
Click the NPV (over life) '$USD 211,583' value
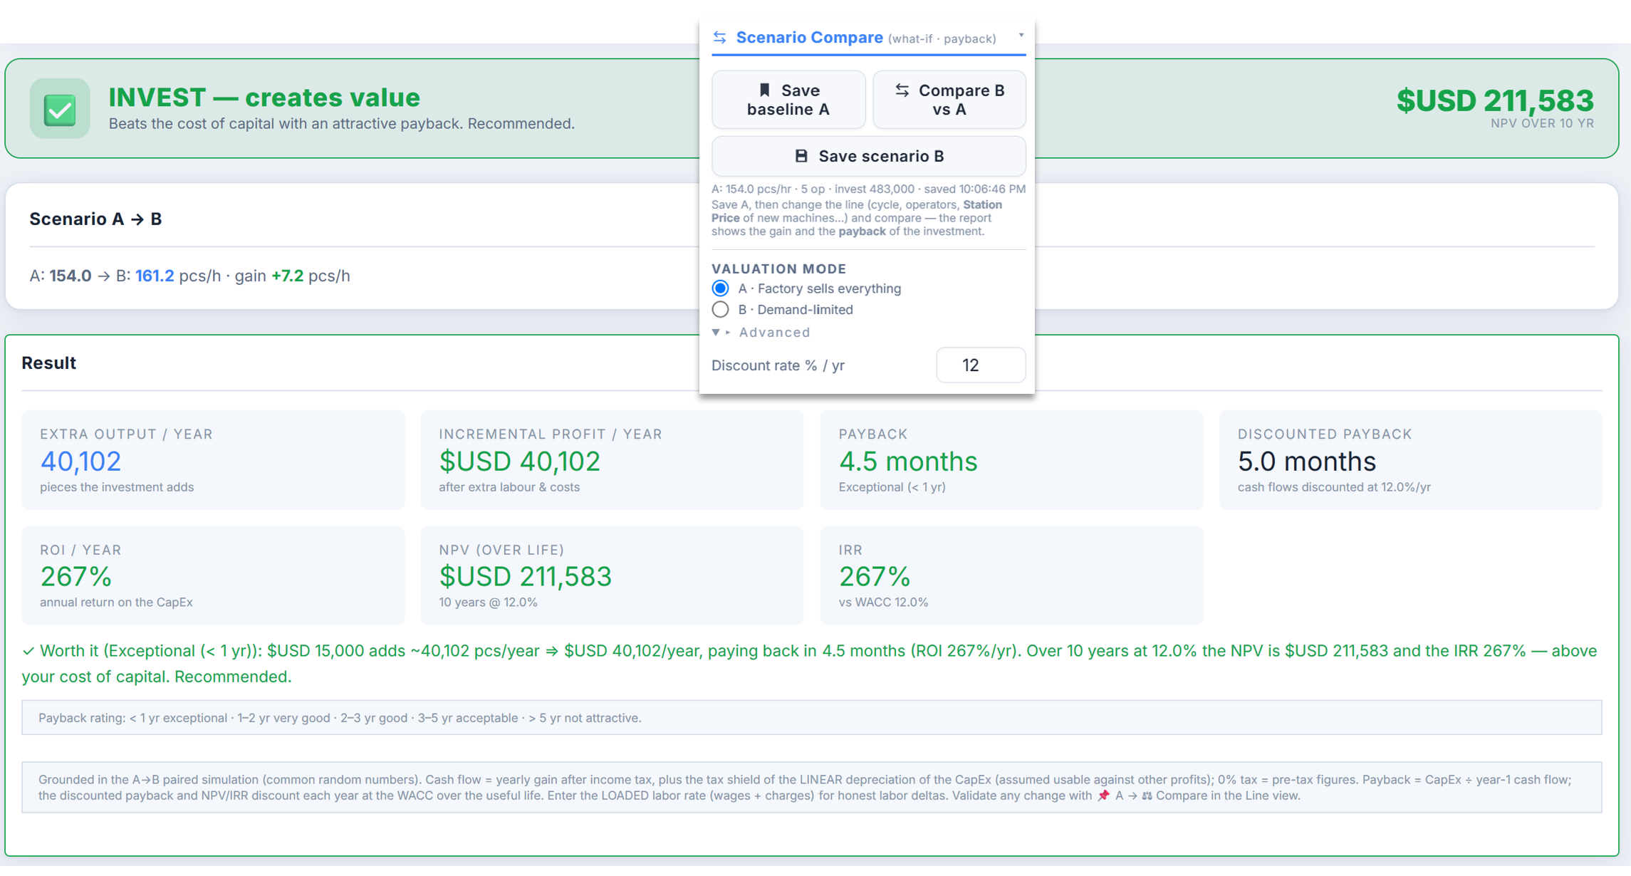[x=526, y=577]
